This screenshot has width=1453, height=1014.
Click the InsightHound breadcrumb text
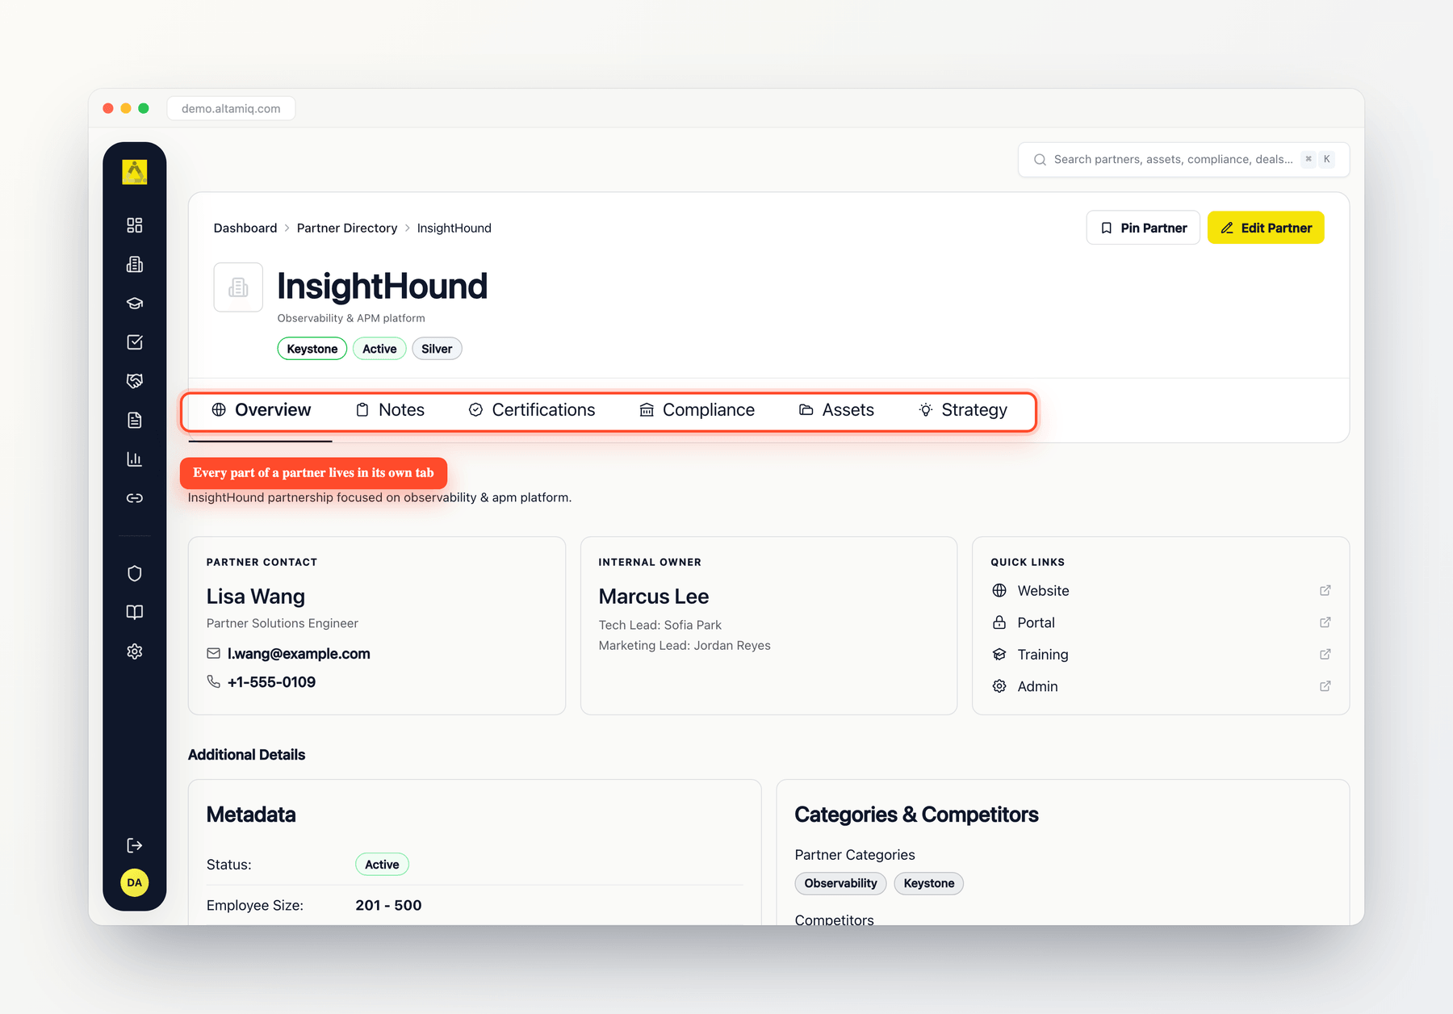click(454, 228)
